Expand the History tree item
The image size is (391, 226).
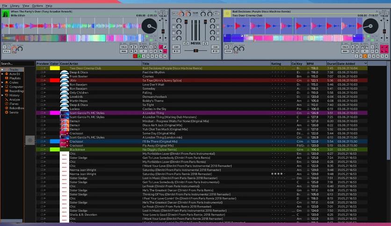click(x=2, y=95)
